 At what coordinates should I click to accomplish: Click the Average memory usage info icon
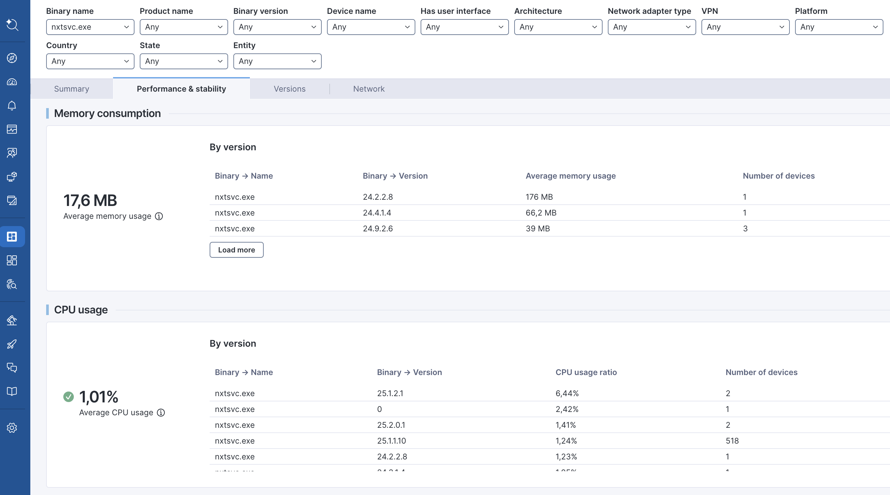pos(159,217)
